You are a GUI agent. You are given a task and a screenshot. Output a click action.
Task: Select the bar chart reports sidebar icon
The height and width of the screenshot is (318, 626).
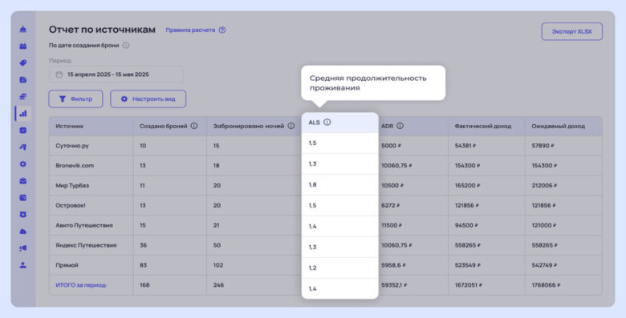click(23, 114)
